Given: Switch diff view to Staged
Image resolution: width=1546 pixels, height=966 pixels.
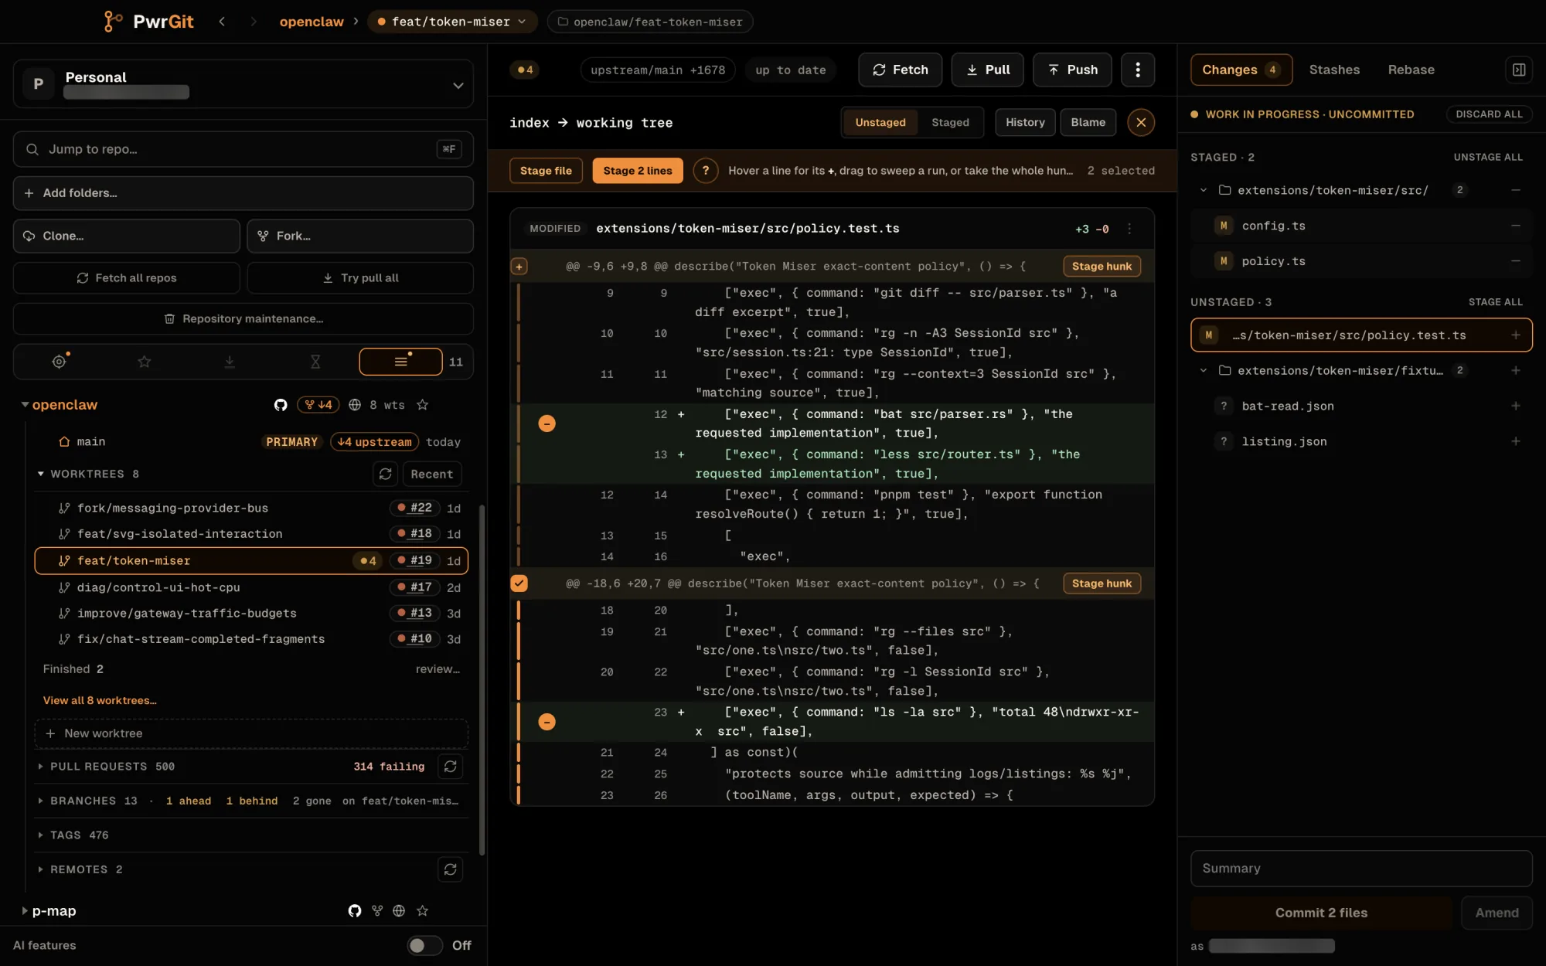Looking at the screenshot, I should [950, 122].
